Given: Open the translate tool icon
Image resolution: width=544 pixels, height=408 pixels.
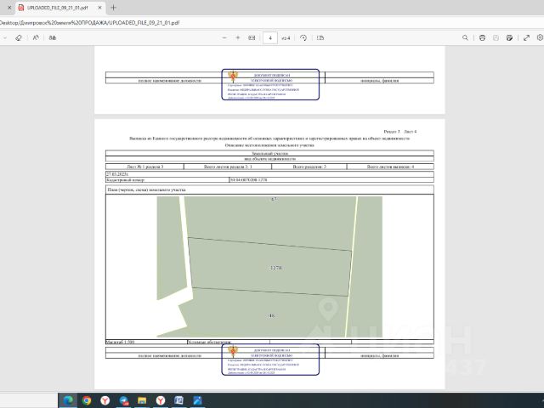Looking at the screenshot, I should tap(53, 37).
